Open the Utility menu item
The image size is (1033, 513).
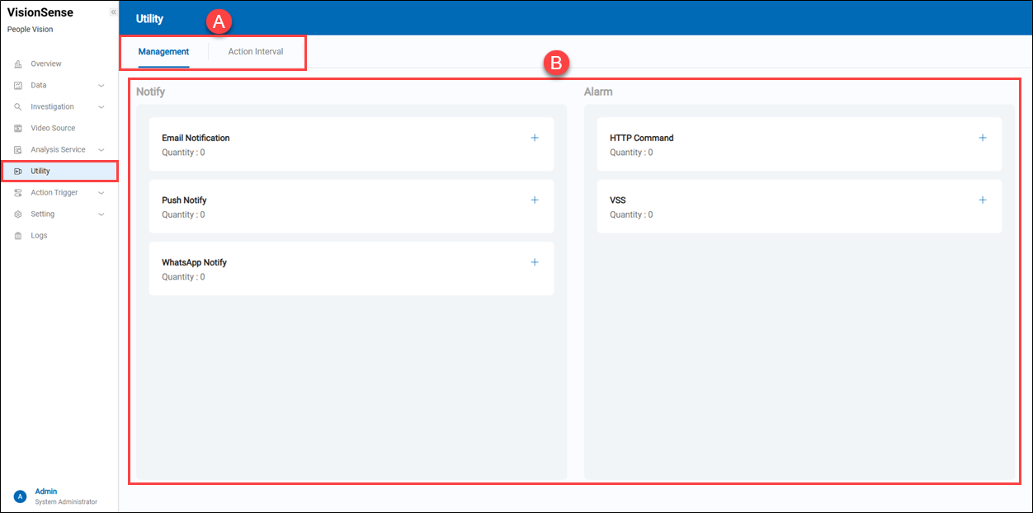tap(40, 172)
